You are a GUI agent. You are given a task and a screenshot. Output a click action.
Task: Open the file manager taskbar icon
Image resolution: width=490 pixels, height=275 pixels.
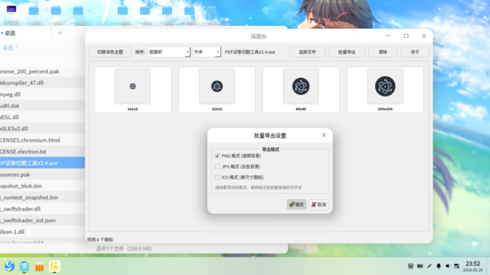point(24,267)
